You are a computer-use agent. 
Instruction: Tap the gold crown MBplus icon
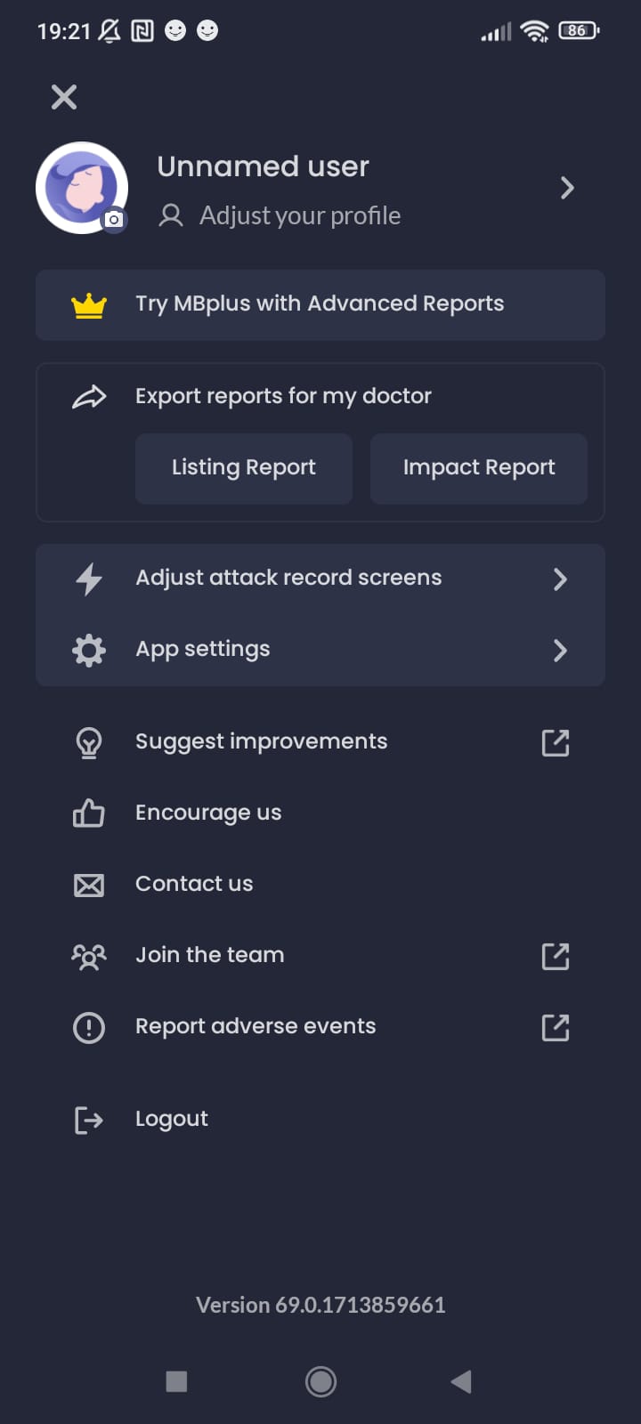point(89,305)
